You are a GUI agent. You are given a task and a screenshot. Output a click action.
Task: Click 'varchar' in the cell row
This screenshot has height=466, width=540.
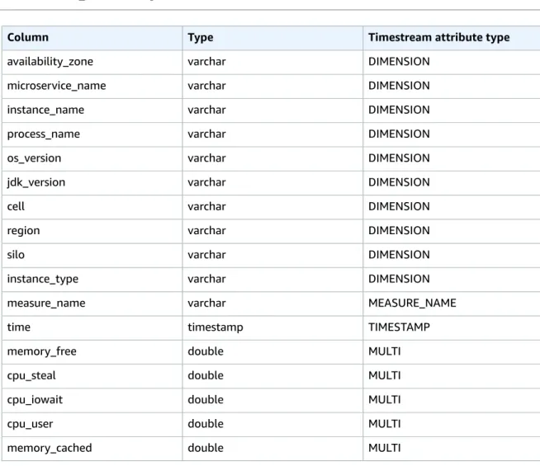click(x=206, y=207)
